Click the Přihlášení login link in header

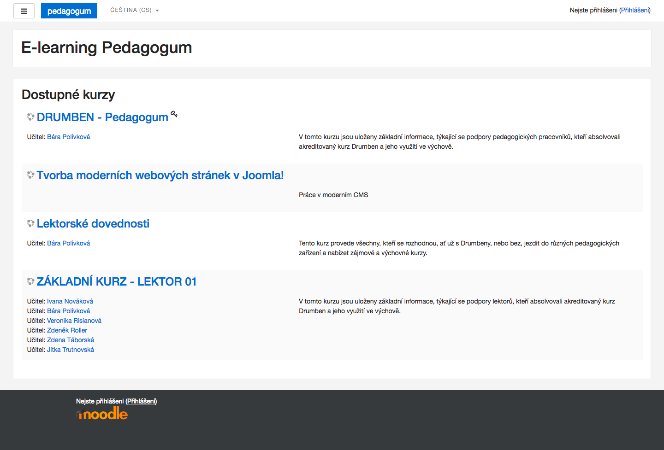(x=635, y=10)
